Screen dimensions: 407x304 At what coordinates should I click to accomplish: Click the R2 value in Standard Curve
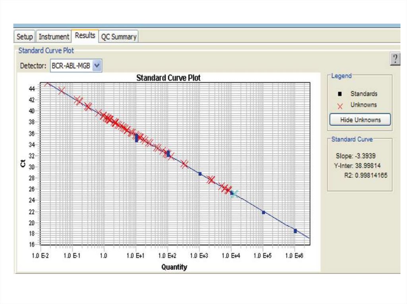[371, 175]
